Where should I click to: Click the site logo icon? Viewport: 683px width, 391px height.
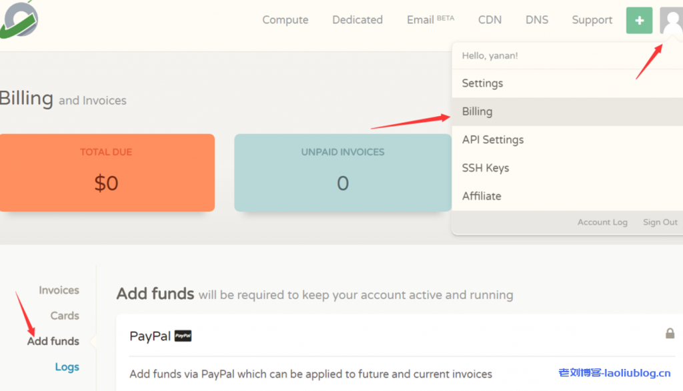click(19, 19)
